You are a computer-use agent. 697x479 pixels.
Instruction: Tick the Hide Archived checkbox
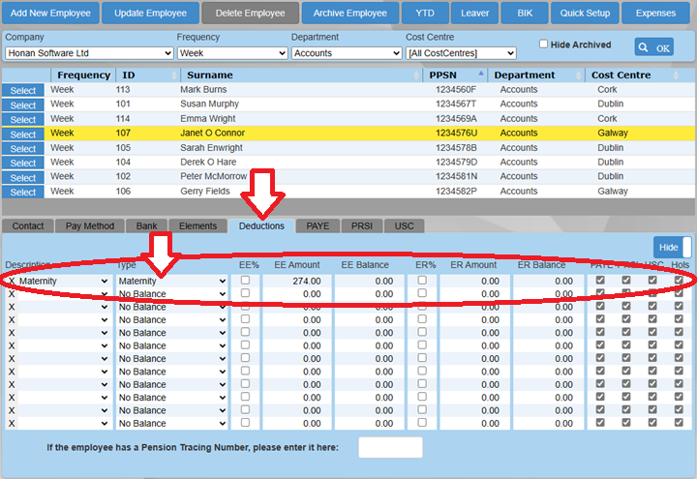pos(544,44)
